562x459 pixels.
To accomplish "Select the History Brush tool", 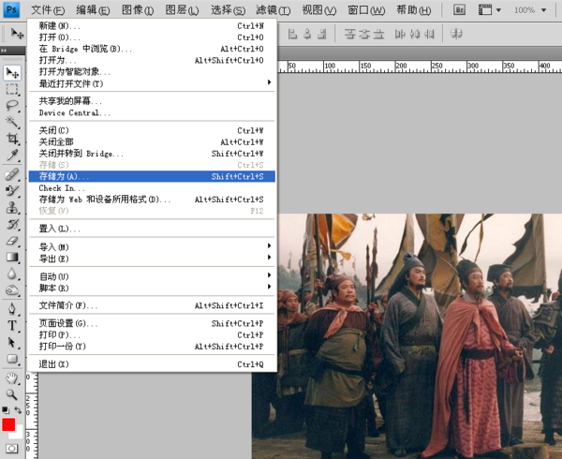I will click(x=12, y=224).
